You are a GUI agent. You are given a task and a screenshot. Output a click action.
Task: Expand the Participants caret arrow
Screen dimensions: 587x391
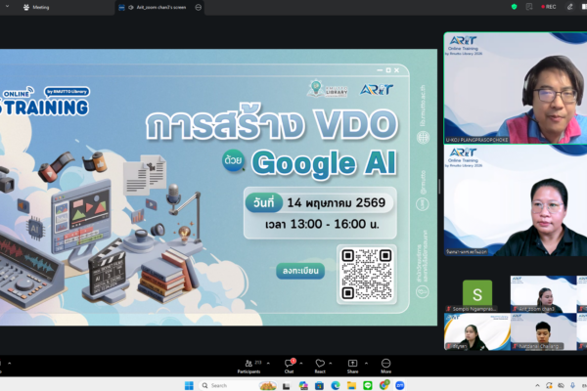[x=268, y=363]
